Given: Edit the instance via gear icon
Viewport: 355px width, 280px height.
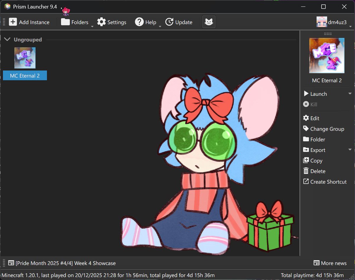Looking at the screenshot, I should coord(306,118).
